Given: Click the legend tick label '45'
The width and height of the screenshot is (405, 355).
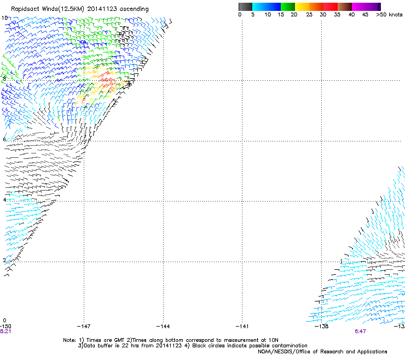Looking at the screenshot, I should tap(365, 15).
